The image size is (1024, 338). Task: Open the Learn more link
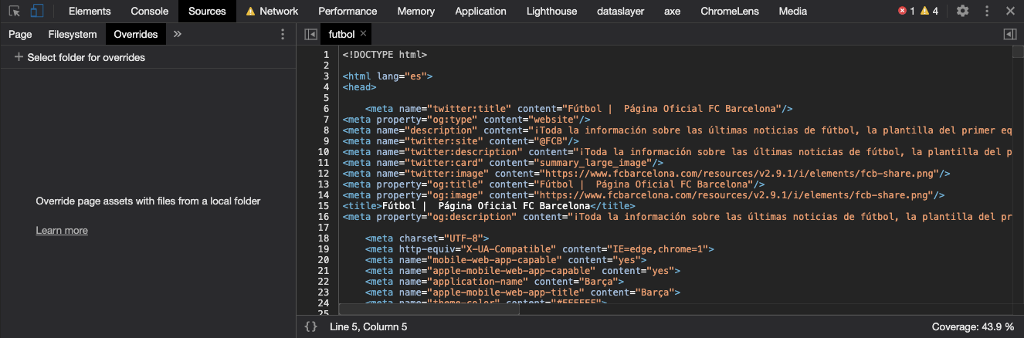point(62,230)
